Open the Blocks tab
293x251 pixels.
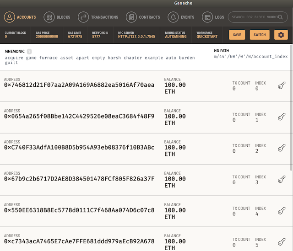57,17
